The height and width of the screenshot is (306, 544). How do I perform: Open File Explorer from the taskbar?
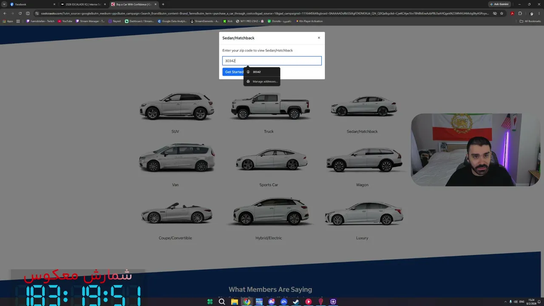click(235, 302)
